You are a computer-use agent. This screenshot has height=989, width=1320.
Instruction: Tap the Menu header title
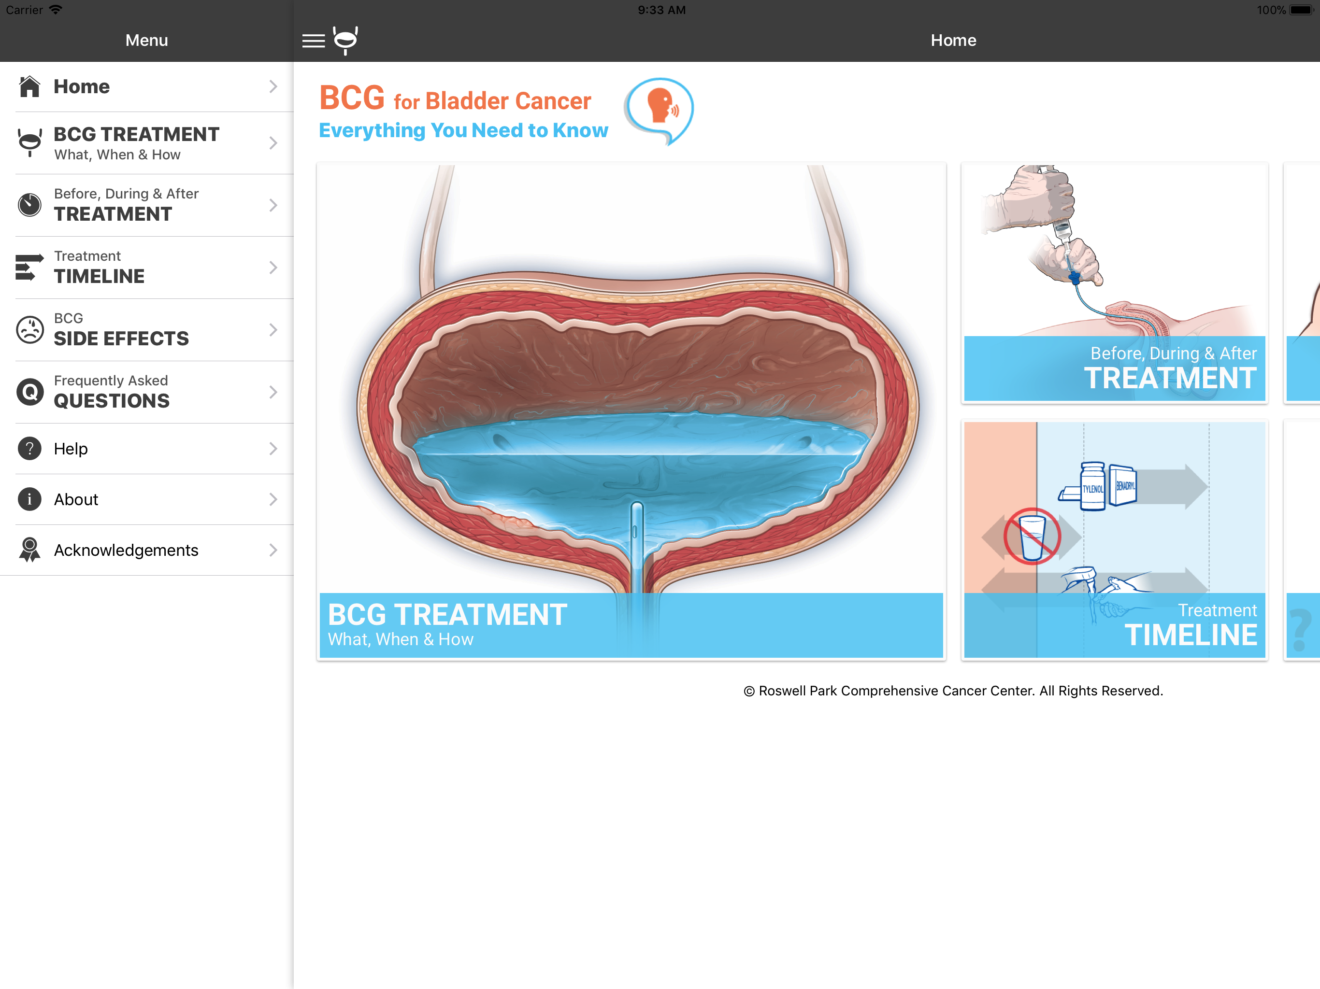tap(147, 40)
